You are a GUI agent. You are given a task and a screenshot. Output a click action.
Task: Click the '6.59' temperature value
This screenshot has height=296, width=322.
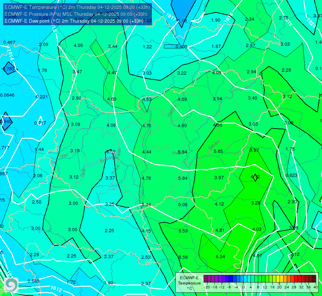click(183, 231)
